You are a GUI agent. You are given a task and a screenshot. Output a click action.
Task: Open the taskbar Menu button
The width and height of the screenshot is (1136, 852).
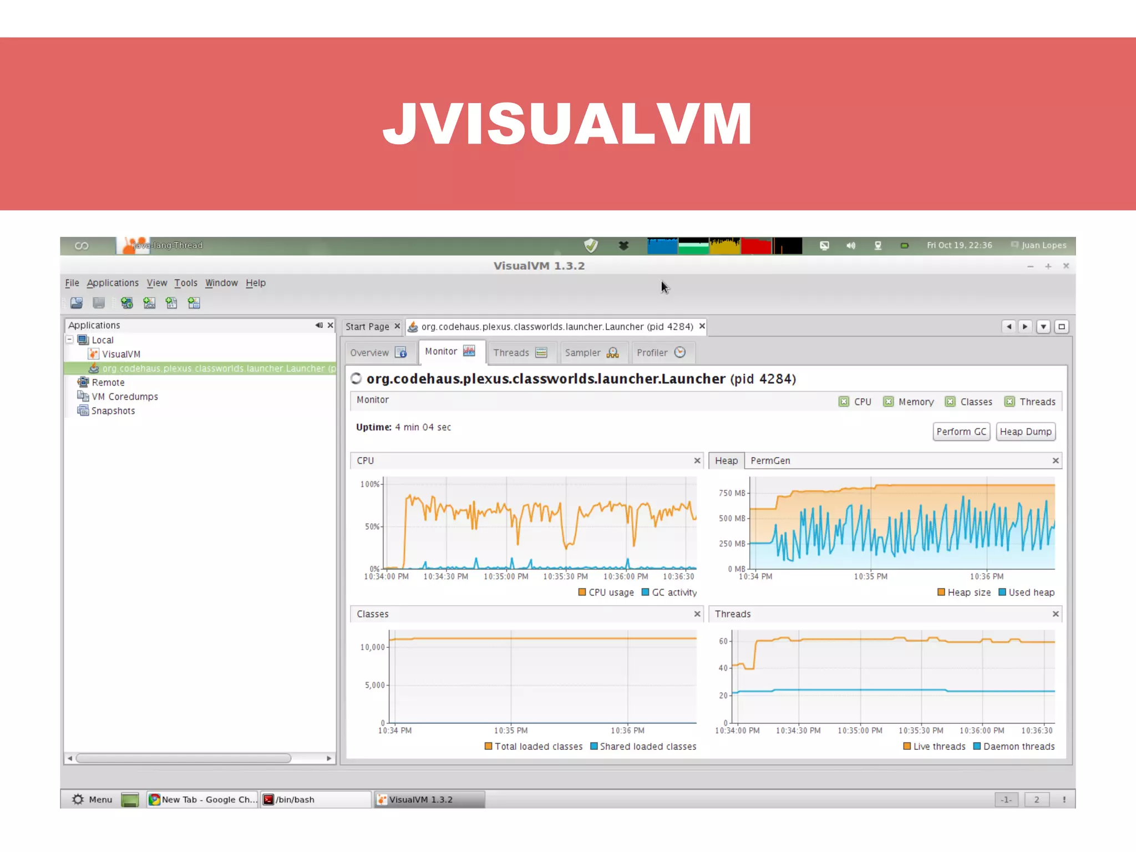(x=92, y=799)
